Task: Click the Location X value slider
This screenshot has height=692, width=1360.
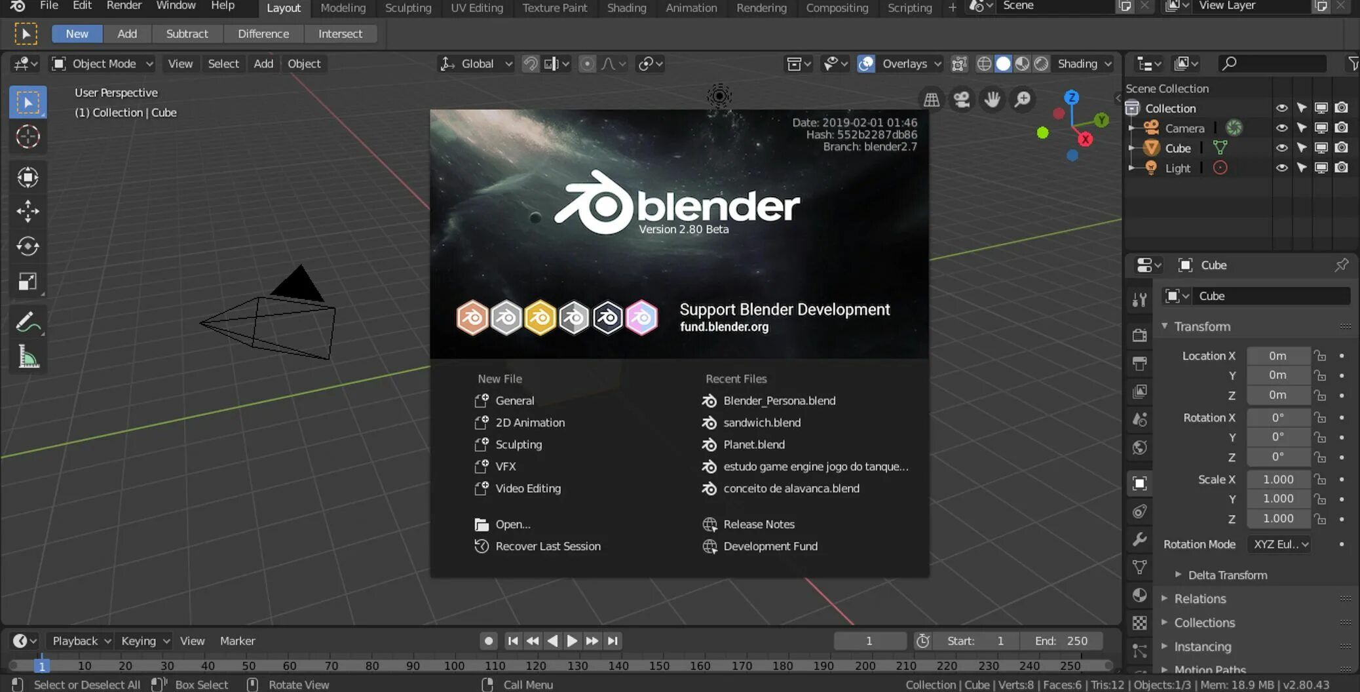Action: (x=1277, y=356)
